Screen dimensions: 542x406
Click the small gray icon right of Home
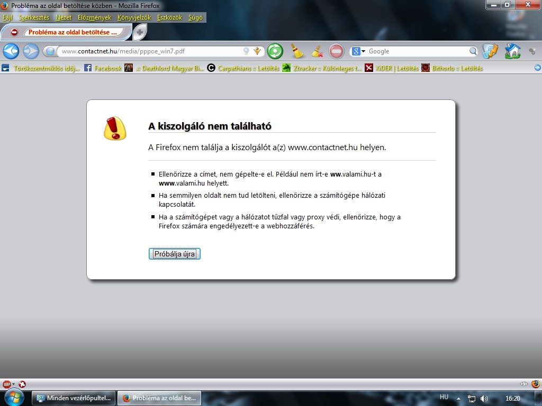click(x=532, y=51)
